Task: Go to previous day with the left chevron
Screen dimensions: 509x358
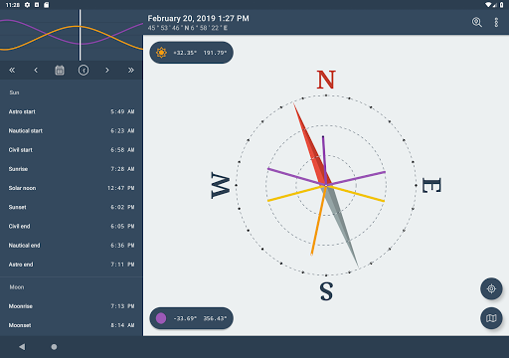Action: tap(36, 70)
